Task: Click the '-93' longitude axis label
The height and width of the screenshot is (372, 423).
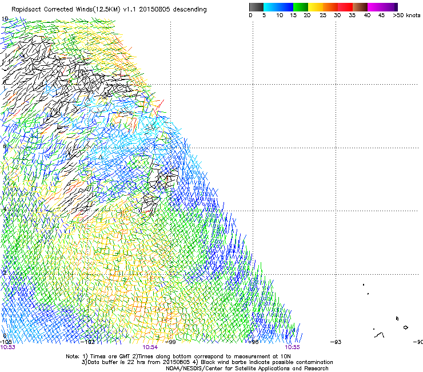Action: coord(336,342)
